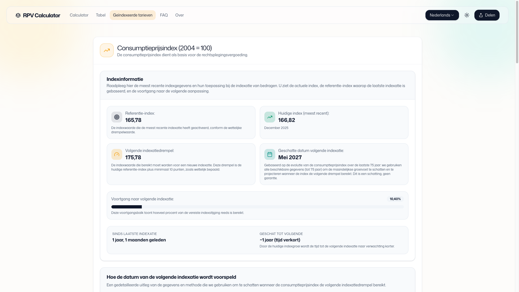Toggle the sun light/dark theme icon
The height and width of the screenshot is (292, 519).
click(467, 15)
